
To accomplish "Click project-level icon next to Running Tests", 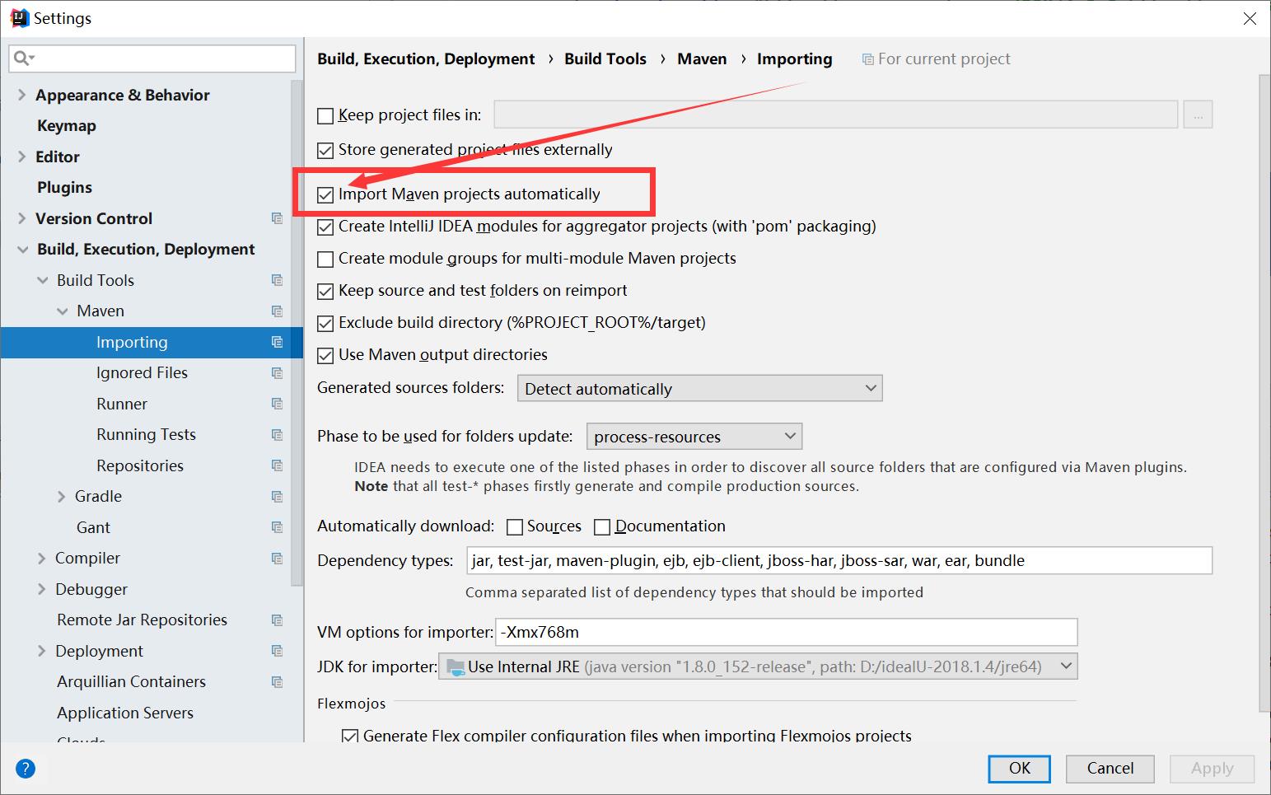I will click(x=277, y=435).
